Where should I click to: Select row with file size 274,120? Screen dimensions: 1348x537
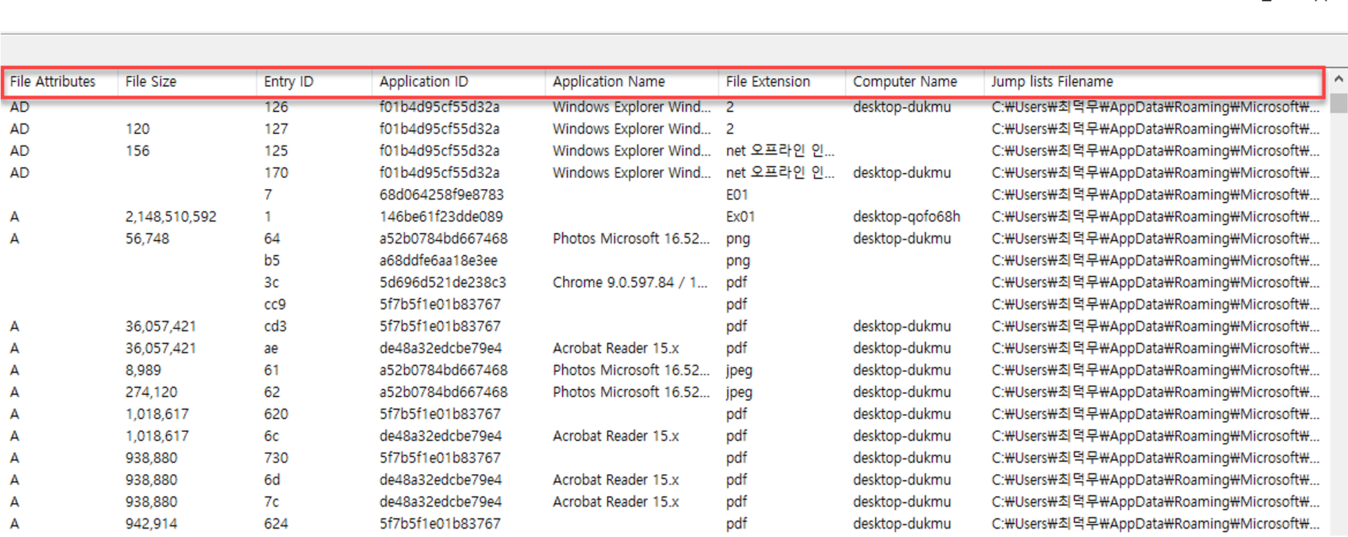(151, 392)
